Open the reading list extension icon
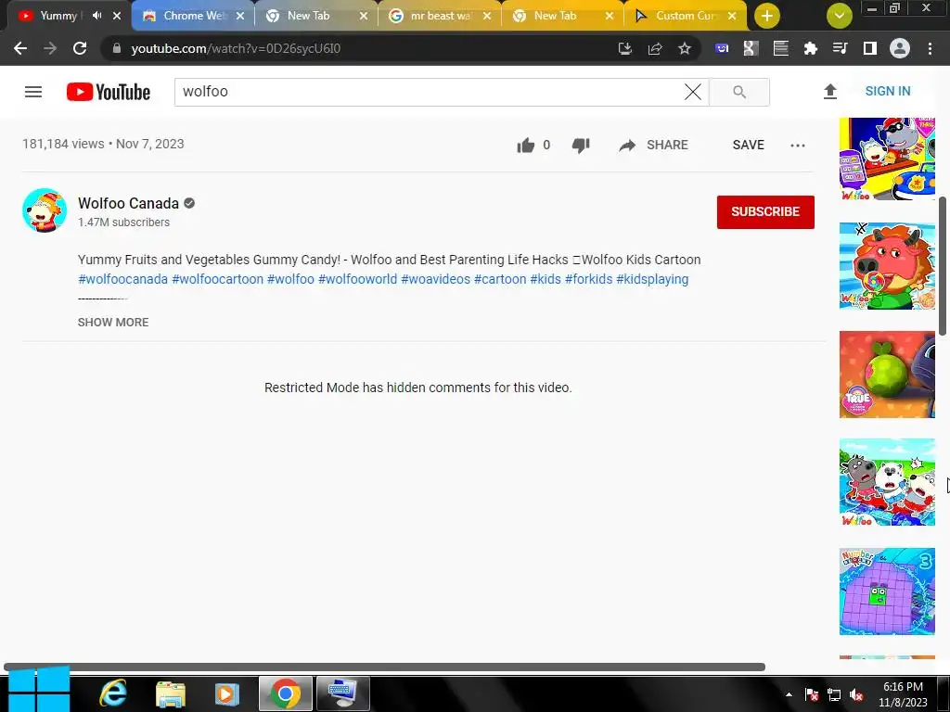Screen dimensions: 950x712 pos(781,48)
